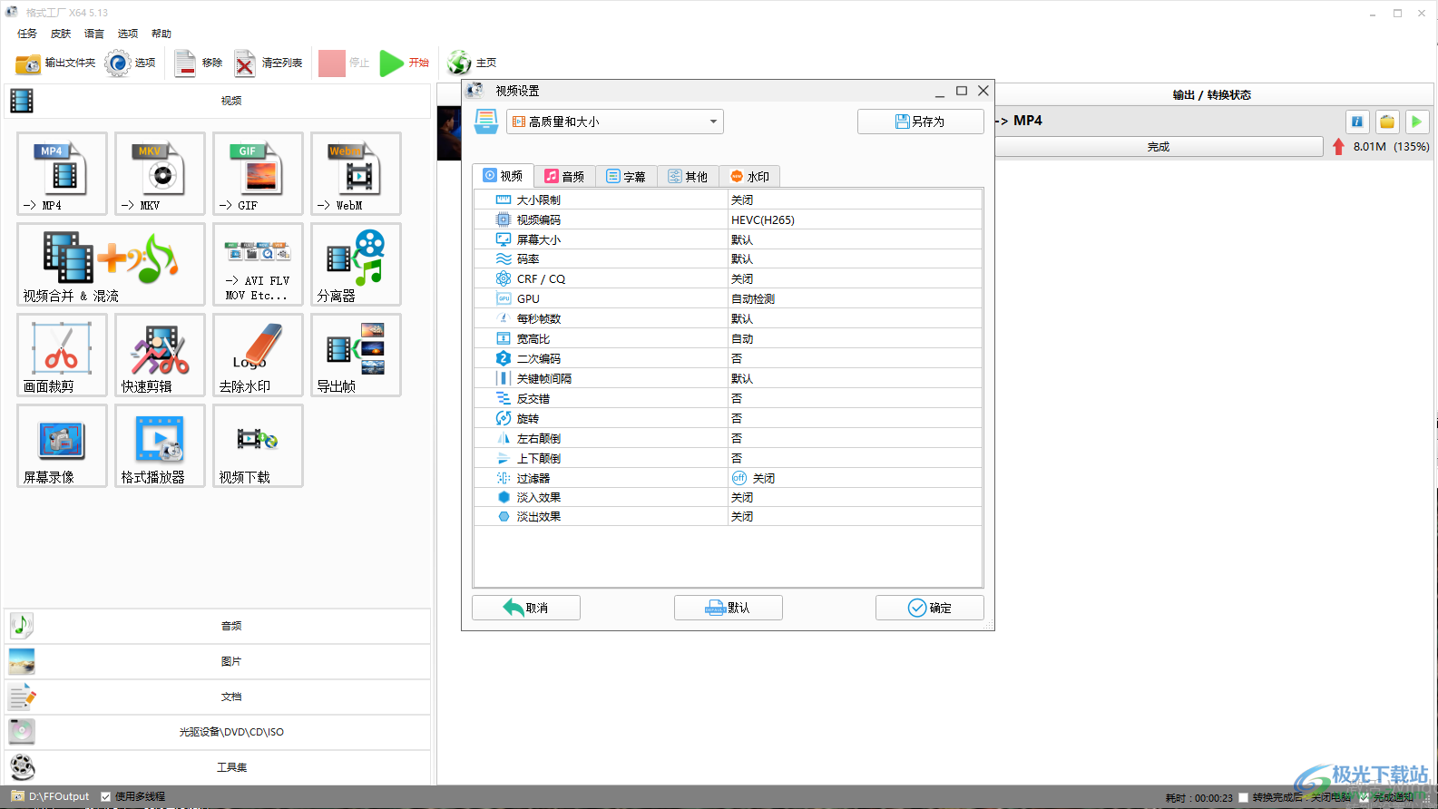This screenshot has height=809, width=1438.
Task: Open 视频合并 & 混流 tool
Action: pos(111,264)
